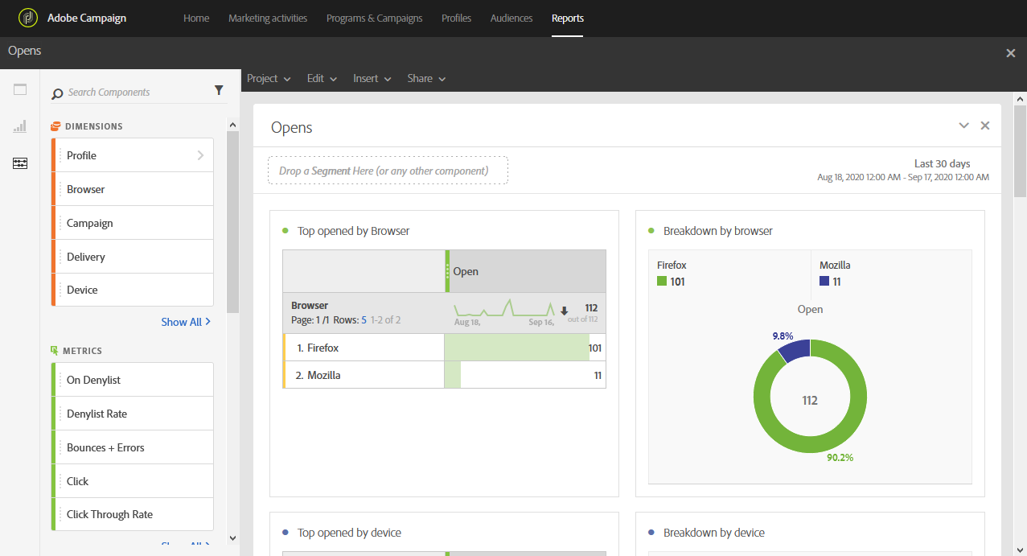Go to the Profiles tab
Viewport: 1027px width, 556px height.
pyautogui.click(x=456, y=18)
